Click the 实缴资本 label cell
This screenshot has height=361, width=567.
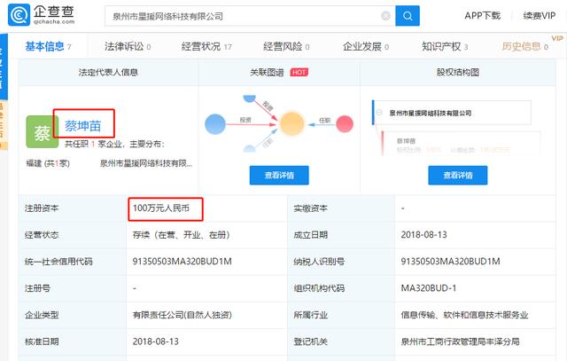pos(341,208)
